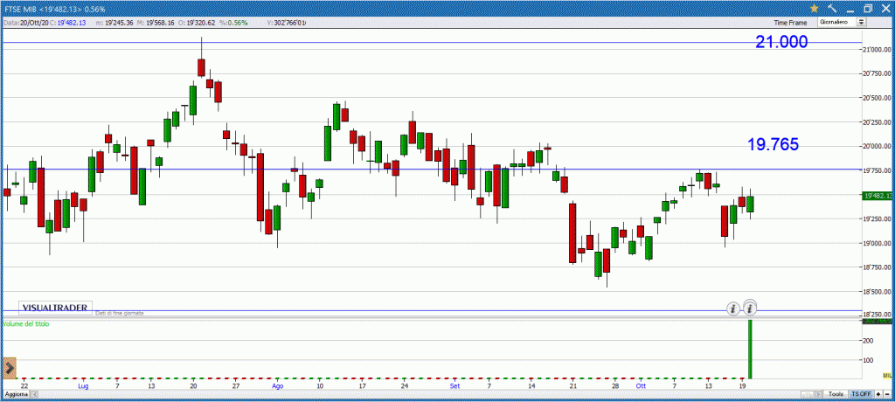Click the tall green volume bar
This screenshot has width=895, height=402.
click(x=750, y=349)
